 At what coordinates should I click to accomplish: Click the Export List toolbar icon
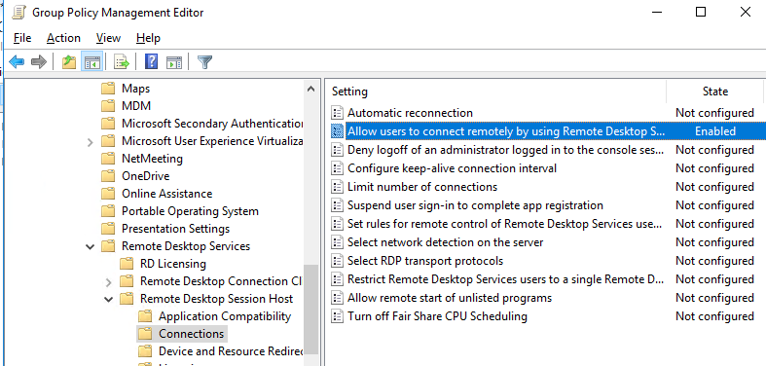[121, 62]
